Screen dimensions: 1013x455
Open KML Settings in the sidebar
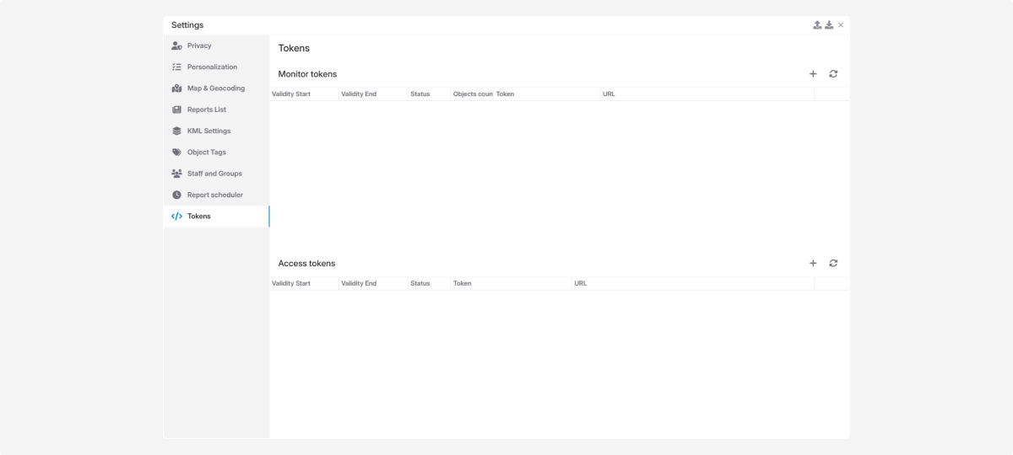point(209,131)
